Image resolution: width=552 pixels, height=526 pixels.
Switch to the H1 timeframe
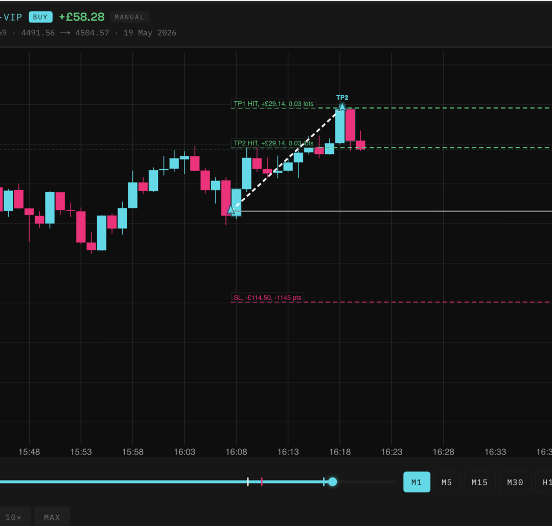tap(544, 482)
